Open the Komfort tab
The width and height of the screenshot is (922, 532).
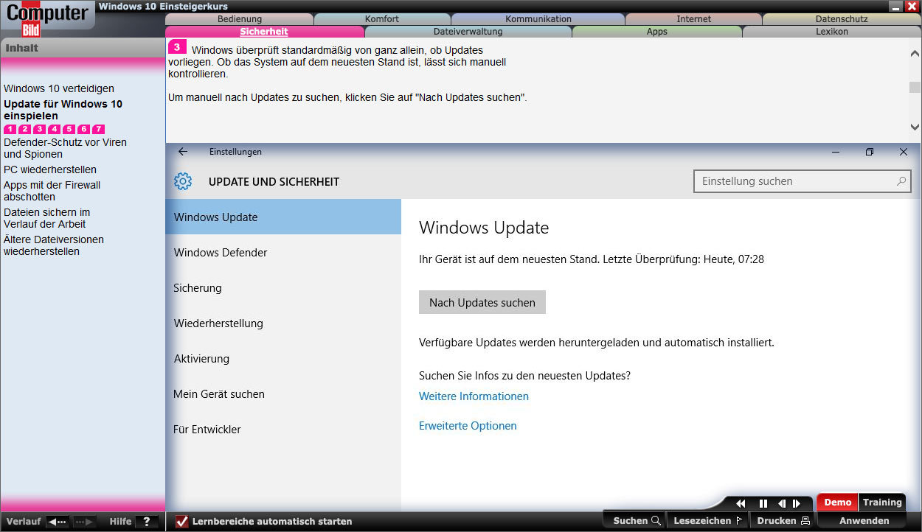pyautogui.click(x=383, y=19)
